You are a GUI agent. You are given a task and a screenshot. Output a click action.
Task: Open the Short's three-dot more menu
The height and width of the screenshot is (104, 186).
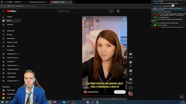pyautogui.click(x=130, y=88)
